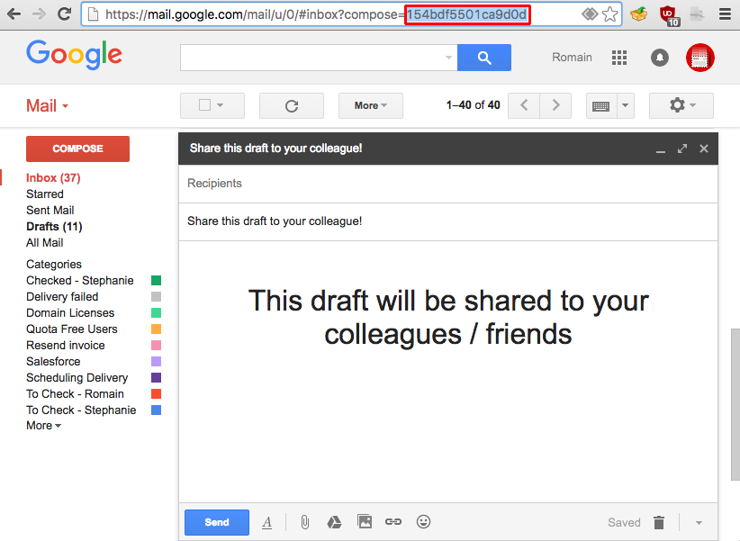The width and height of the screenshot is (740, 541).
Task: Open the More actions dropdown
Action: pyautogui.click(x=371, y=105)
